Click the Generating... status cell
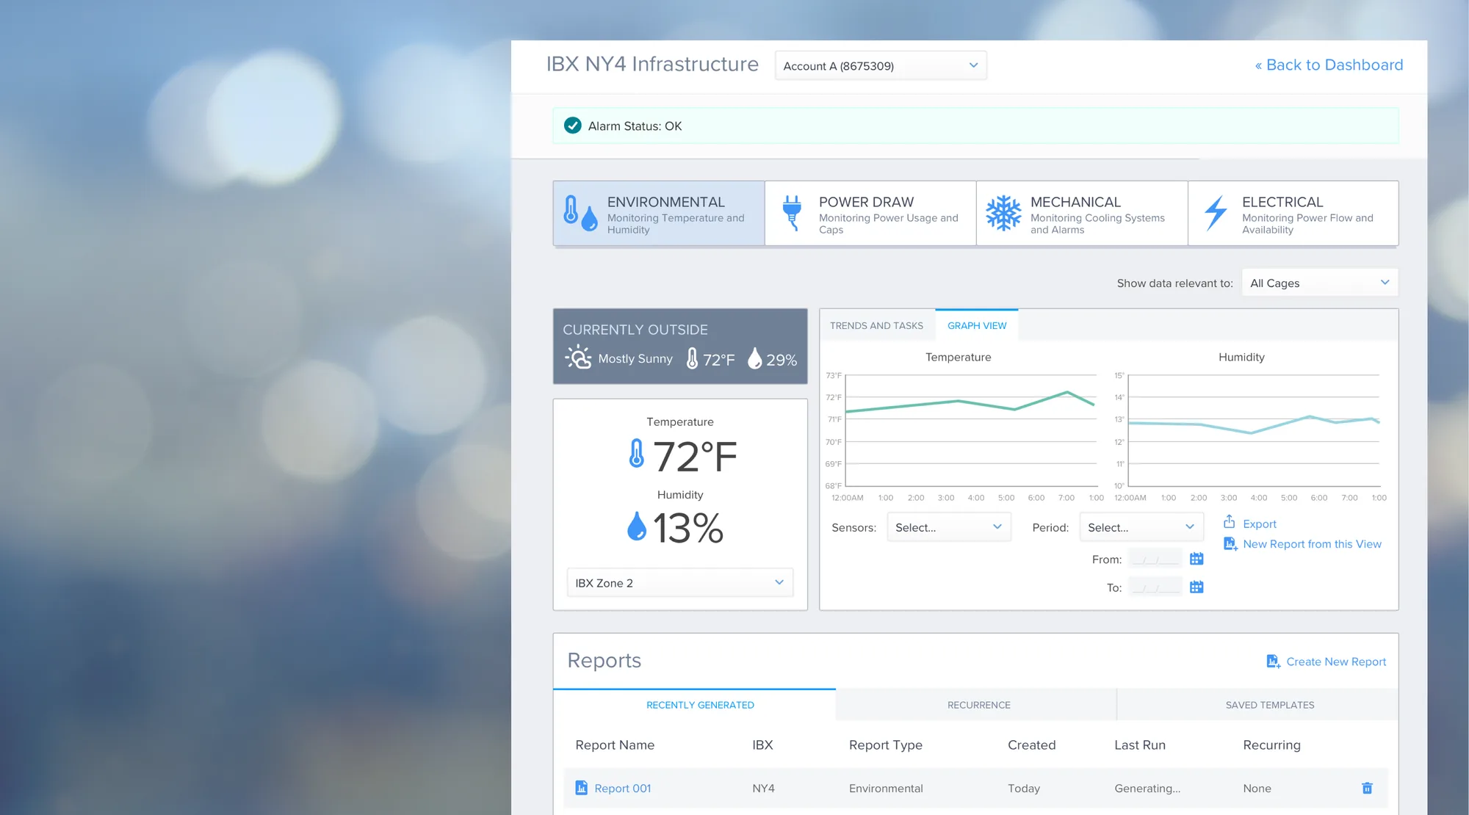This screenshot has height=815, width=1469. point(1147,788)
